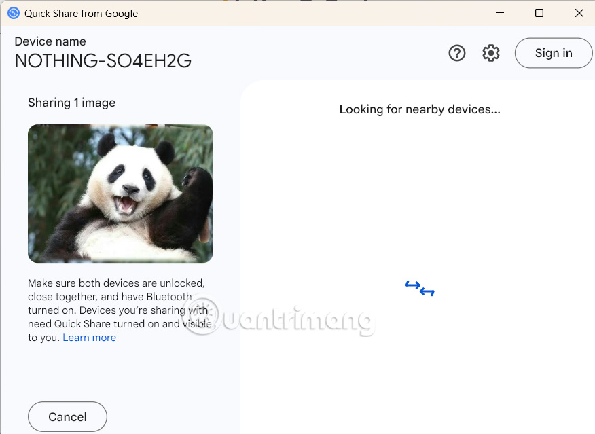Select Sign in
This screenshot has width=595, height=434.
pyautogui.click(x=553, y=53)
